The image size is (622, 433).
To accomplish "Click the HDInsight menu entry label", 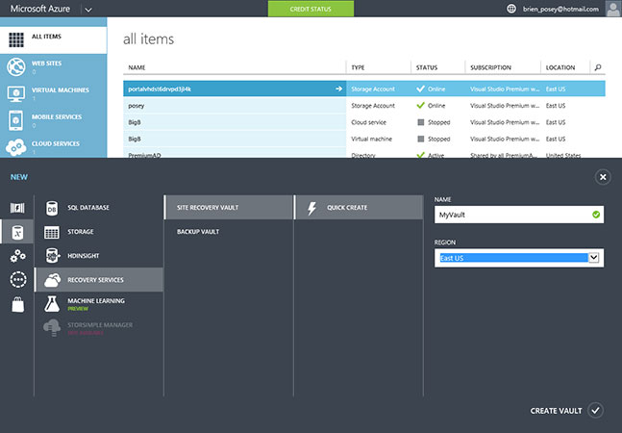I will (84, 256).
